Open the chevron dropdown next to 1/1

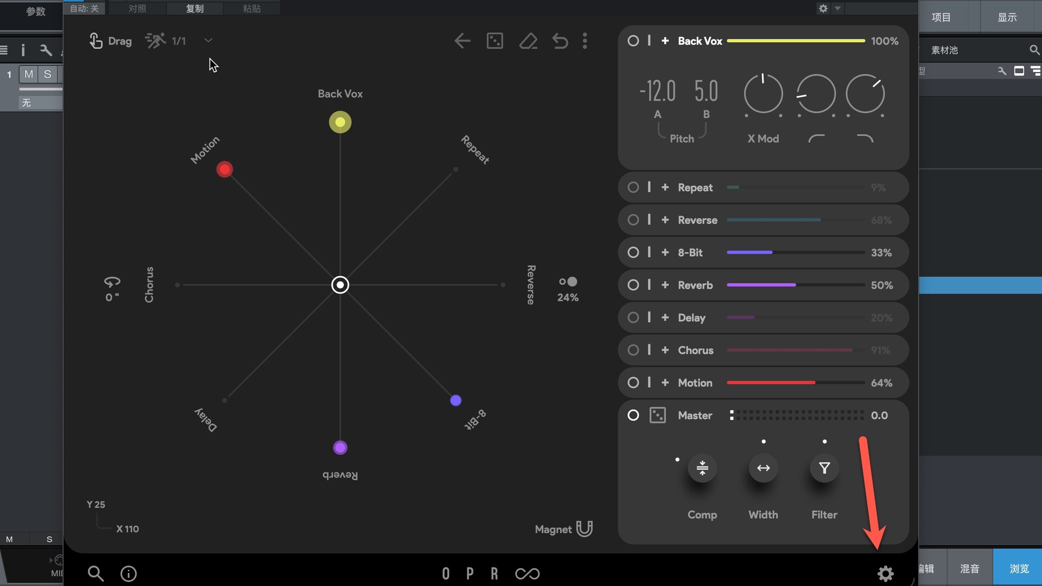208,41
